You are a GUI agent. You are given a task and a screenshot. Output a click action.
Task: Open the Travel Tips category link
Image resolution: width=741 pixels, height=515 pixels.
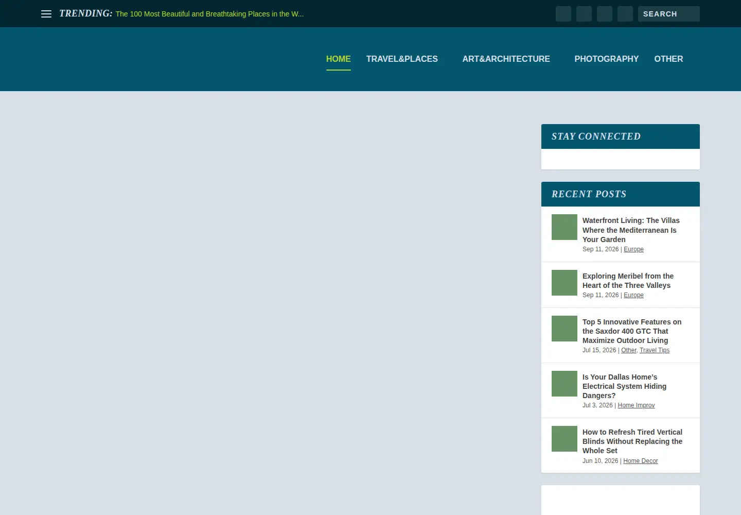(655, 350)
